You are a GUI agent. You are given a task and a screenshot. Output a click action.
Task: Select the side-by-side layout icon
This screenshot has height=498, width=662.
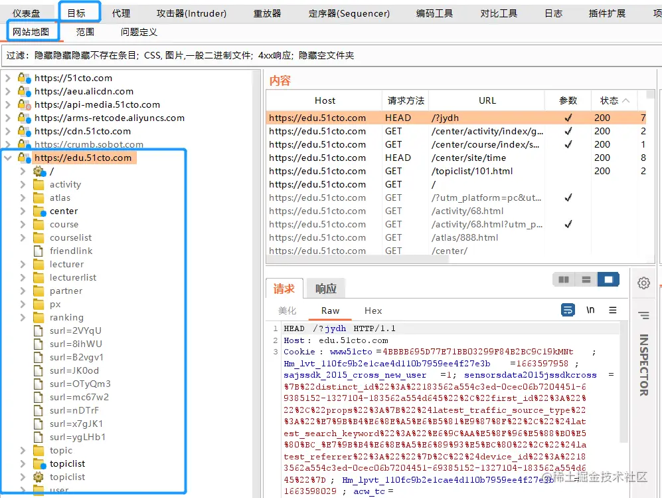click(564, 279)
